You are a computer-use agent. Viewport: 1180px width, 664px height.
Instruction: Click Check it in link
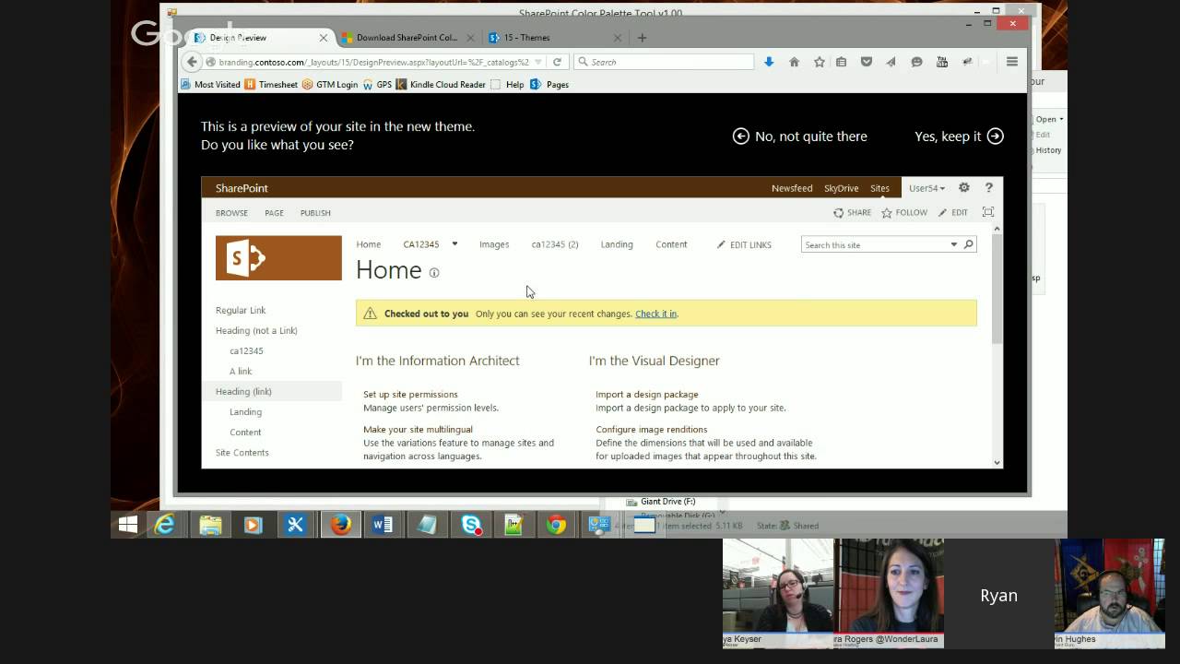(655, 314)
